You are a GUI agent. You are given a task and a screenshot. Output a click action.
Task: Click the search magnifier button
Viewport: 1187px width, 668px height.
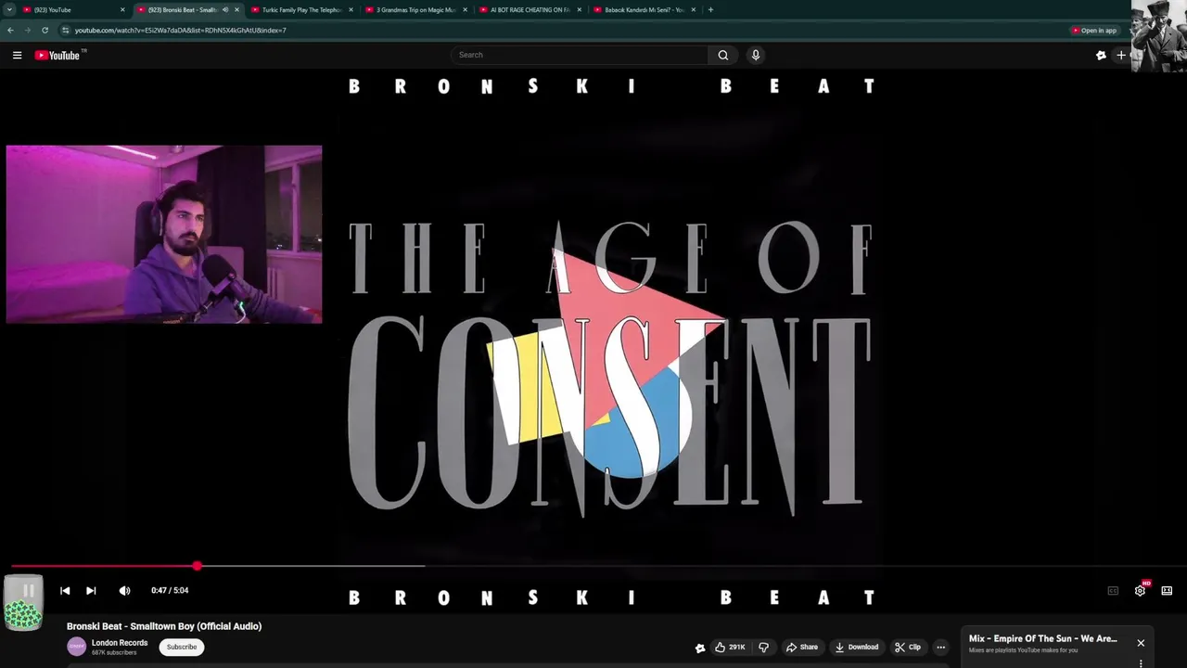coord(723,55)
